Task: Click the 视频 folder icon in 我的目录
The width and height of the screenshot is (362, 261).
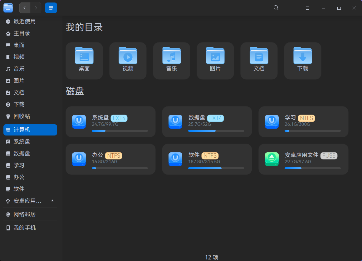Action: coord(128,56)
